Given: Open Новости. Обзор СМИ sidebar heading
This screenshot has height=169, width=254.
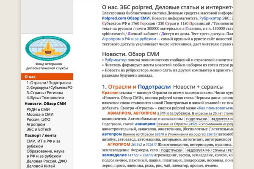Looking at the screenshot, I should [x=45, y=104].
